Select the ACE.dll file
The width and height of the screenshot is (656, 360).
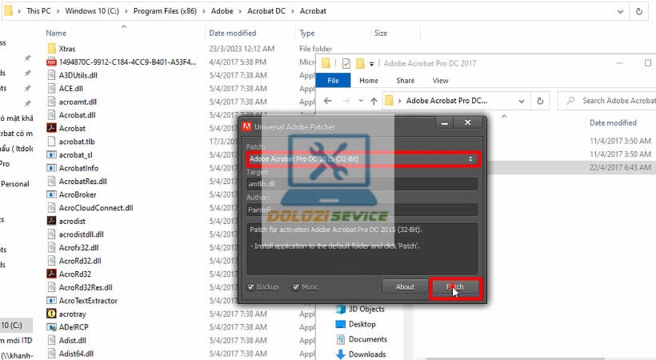click(65, 88)
